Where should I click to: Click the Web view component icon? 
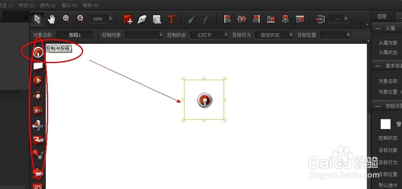(38, 111)
